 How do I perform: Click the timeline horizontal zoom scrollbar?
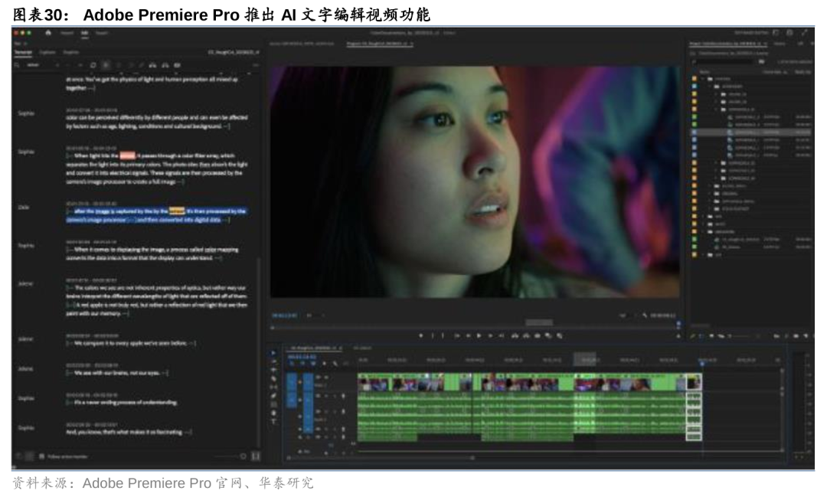(x=380, y=457)
